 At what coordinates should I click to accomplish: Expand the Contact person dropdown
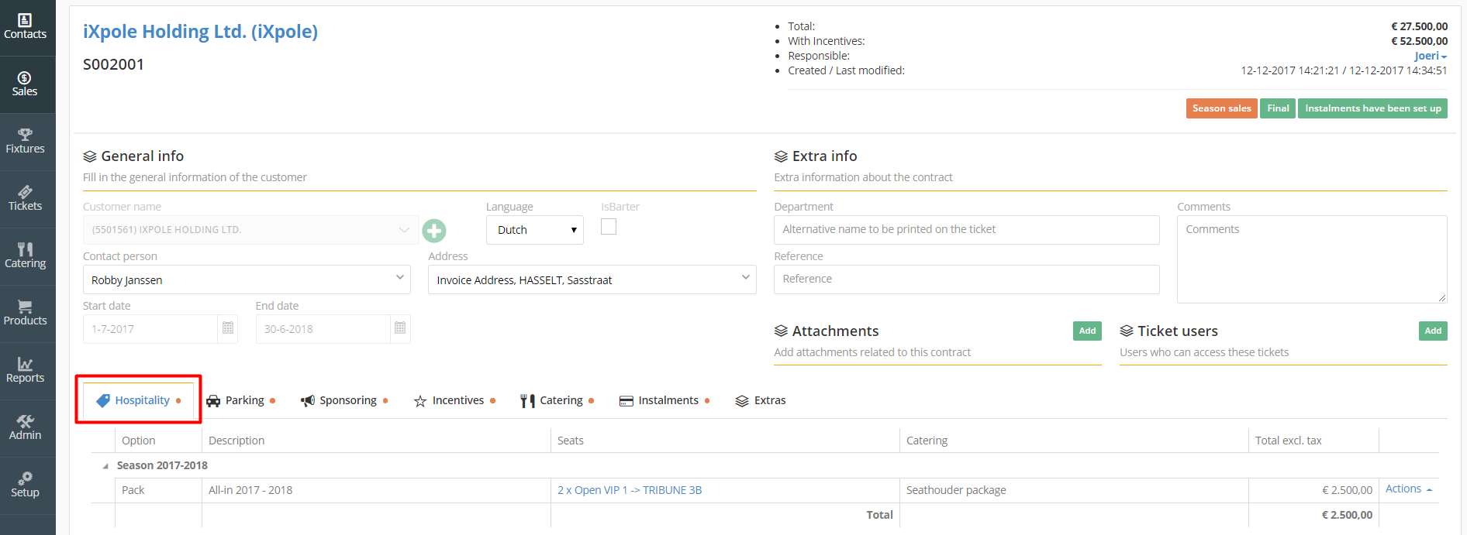click(x=247, y=280)
